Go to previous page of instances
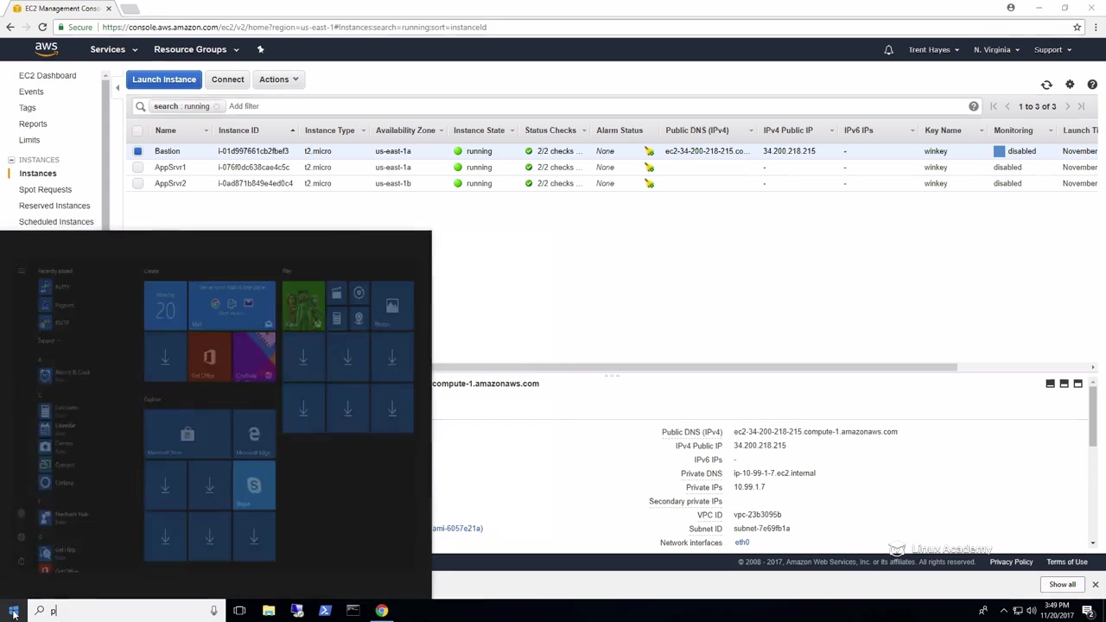The image size is (1106, 622). click(1007, 106)
